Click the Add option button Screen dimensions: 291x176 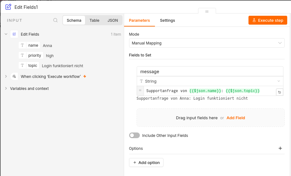tap(146, 162)
